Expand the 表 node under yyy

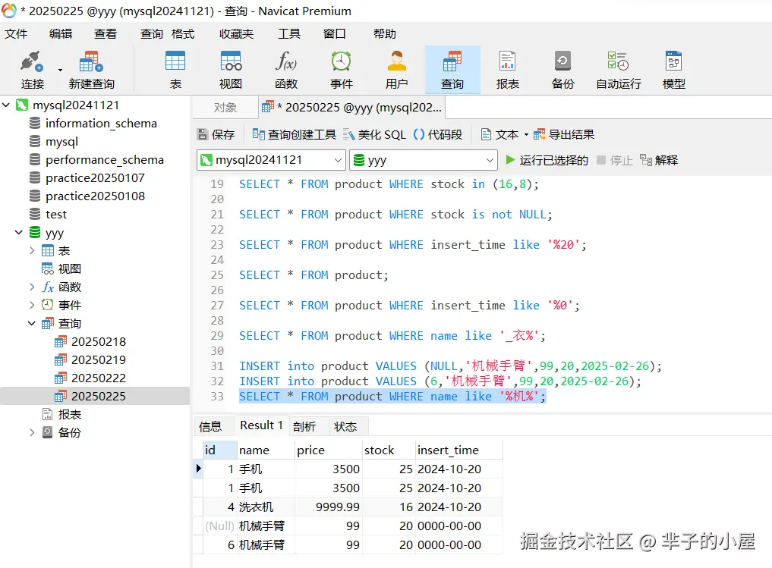point(32,250)
